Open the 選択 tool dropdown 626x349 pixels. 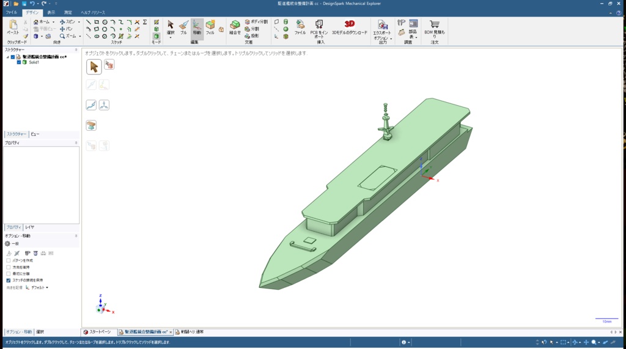(x=171, y=37)
